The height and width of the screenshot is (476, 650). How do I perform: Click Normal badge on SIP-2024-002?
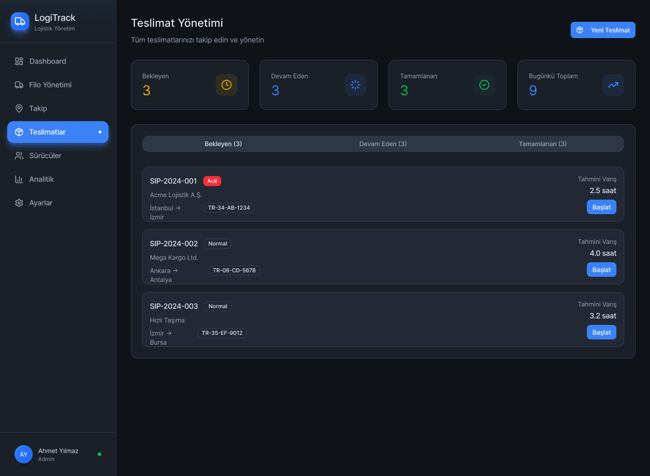coord(218,244)
